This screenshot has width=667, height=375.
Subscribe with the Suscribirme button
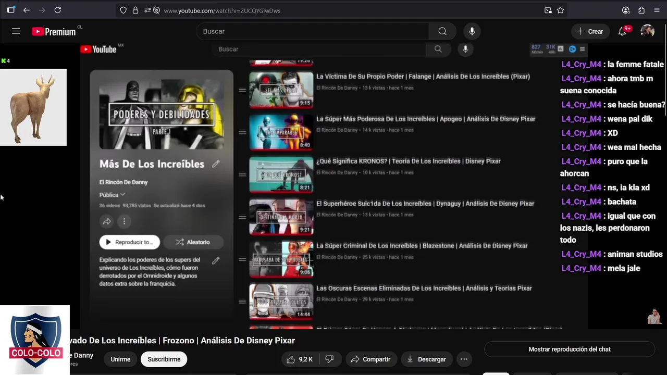coord(164,359)
